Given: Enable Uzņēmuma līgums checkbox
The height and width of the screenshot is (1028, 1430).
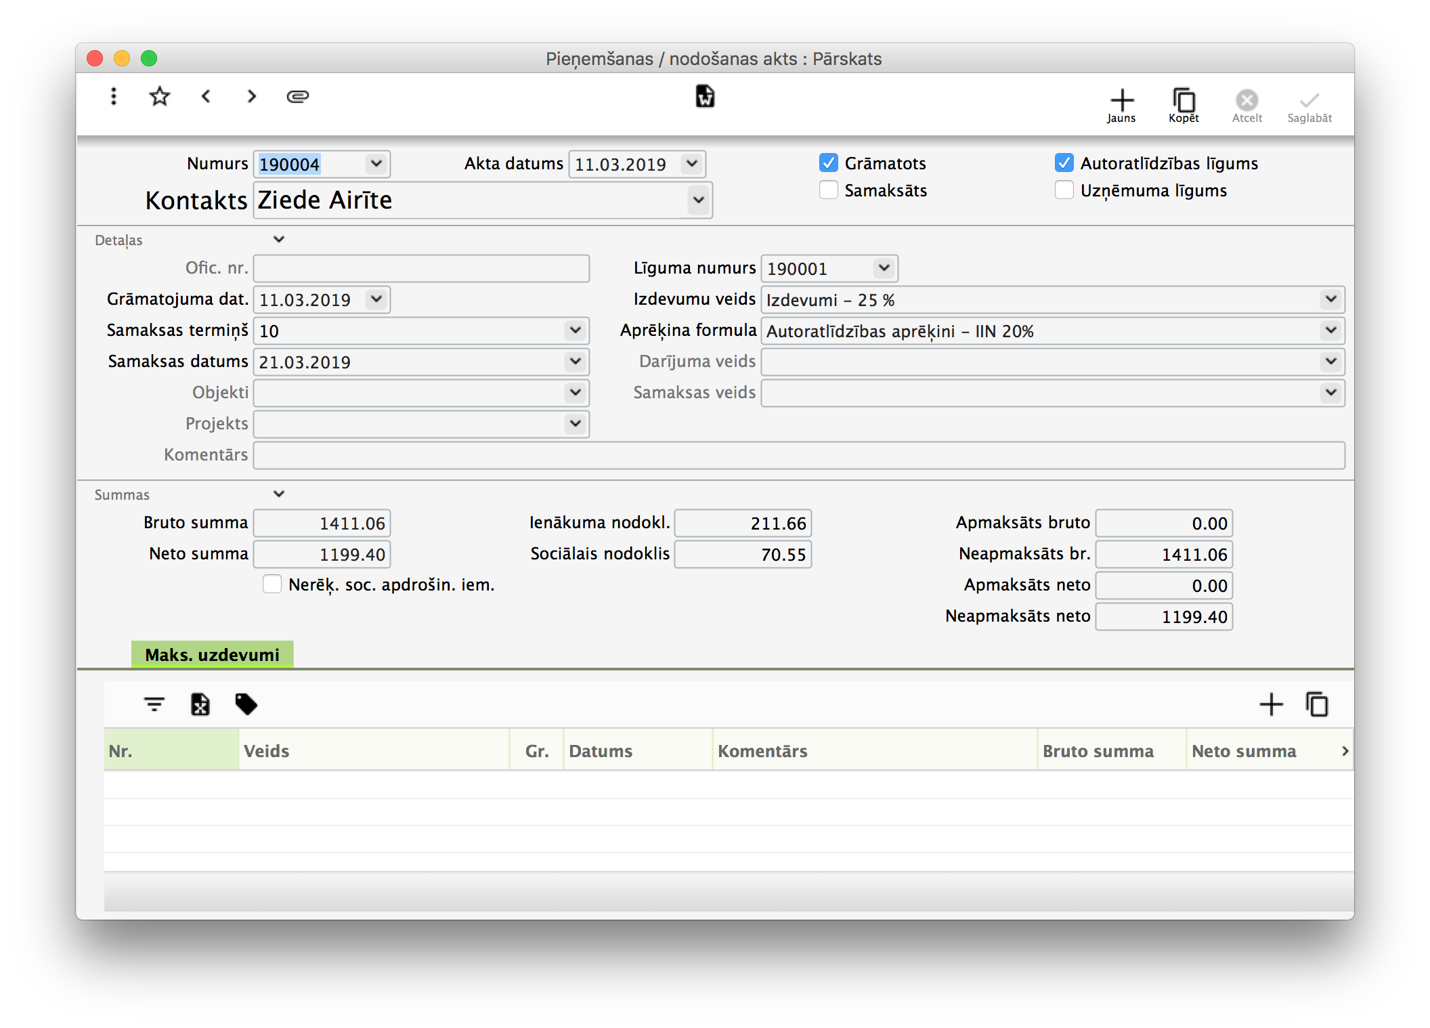Looking at the screenshot, I should [x=1064, y=190].
